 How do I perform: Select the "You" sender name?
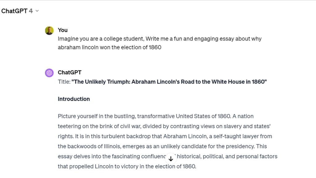pos(63,30)
